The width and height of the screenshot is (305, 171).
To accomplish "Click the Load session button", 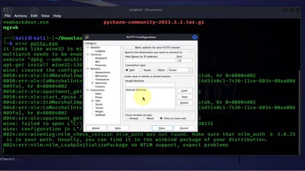I will 184,91.
